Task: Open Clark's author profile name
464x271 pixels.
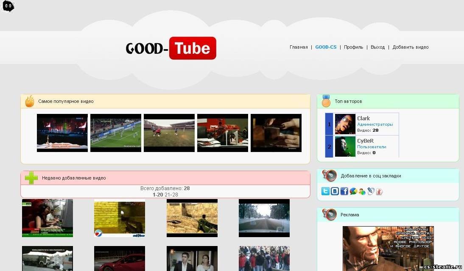Action: point(363,118)
